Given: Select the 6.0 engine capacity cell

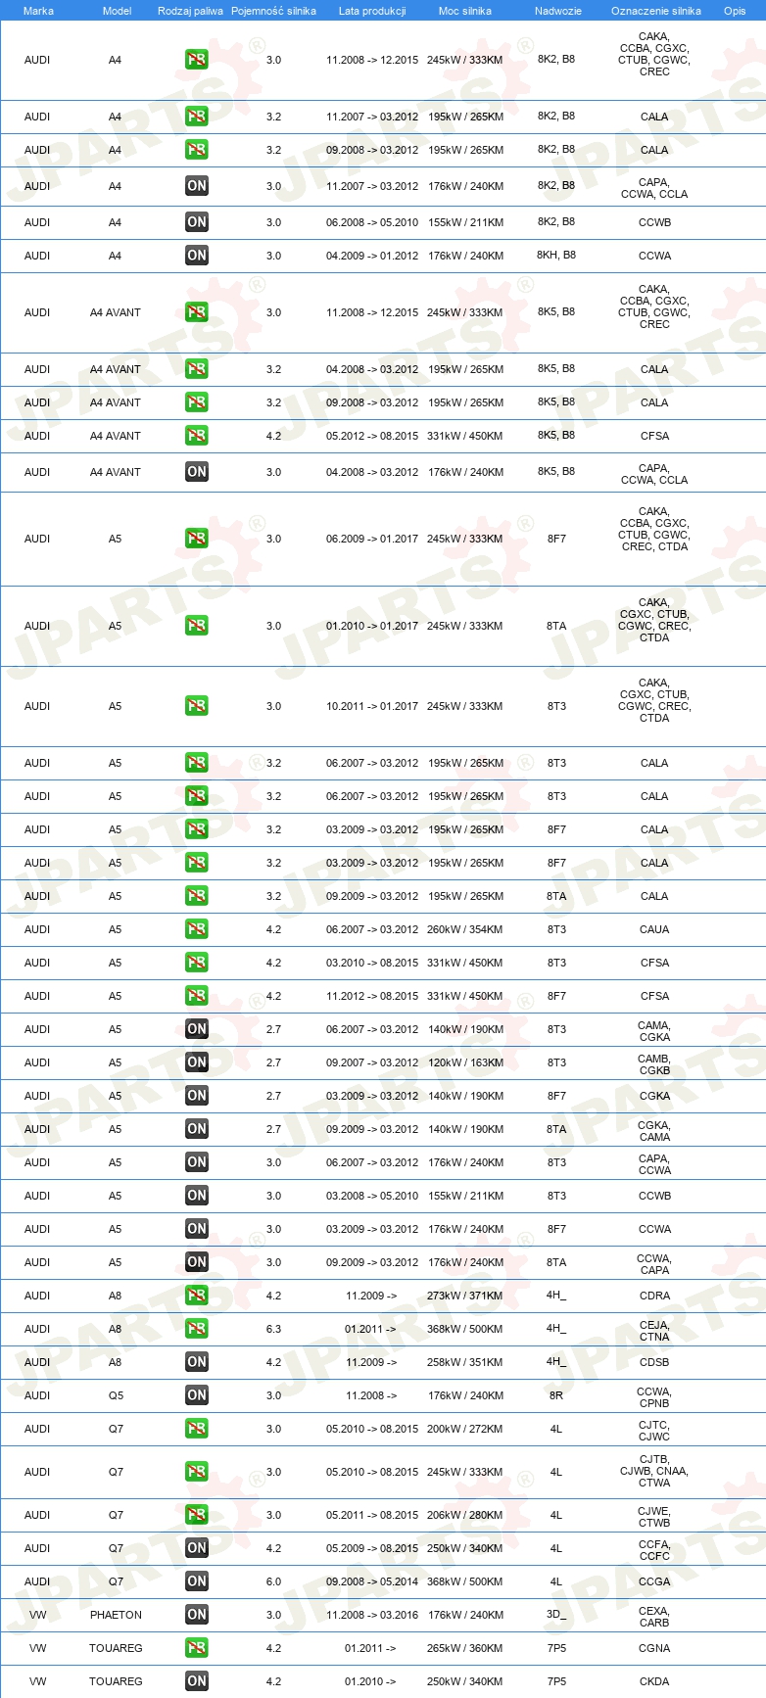Looking at the screenshot, I should (x=273, y=1581).
